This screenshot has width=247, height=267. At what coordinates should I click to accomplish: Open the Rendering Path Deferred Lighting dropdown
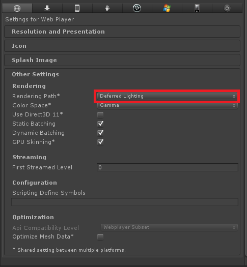167,96
